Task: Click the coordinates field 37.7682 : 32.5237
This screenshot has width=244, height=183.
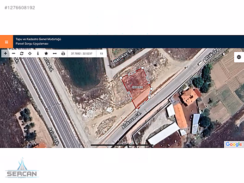Action: tap(82, 54)
